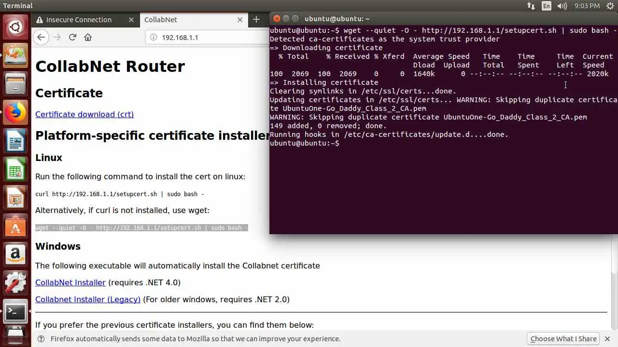618x347 pixels.
Task: Open the clock showing 9:03 PM
Action: point(587,6)
